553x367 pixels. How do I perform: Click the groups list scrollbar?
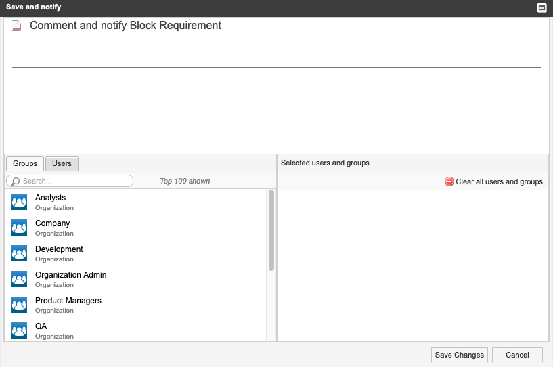pyautogui.click(x=271, y=230)
